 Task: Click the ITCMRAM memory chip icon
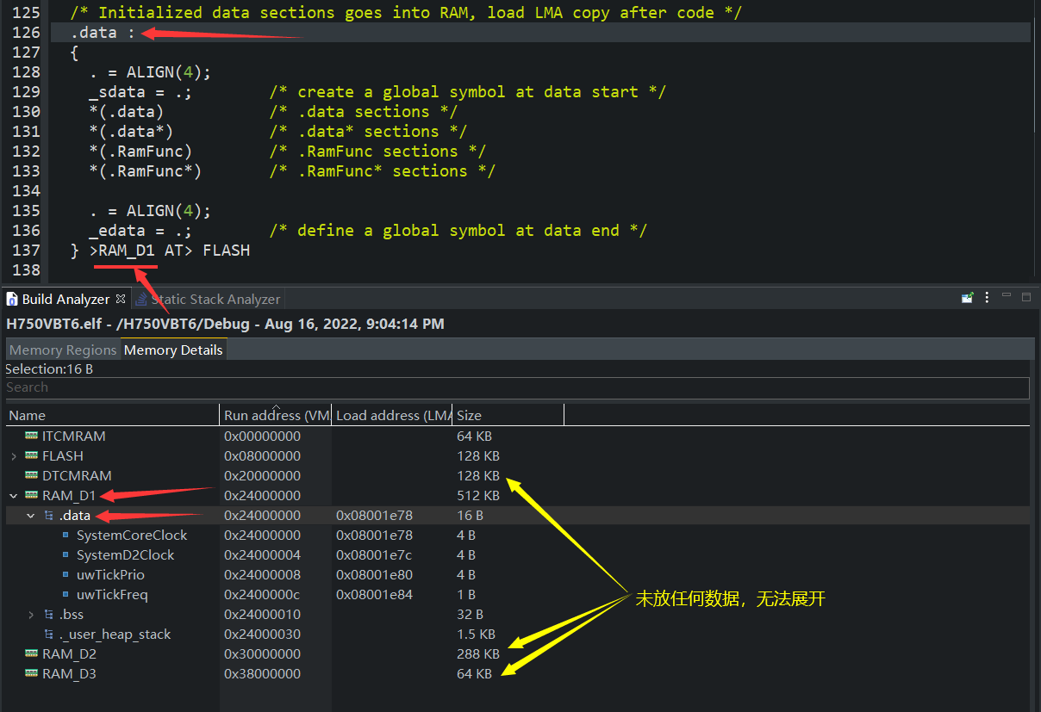tap(32, 436)
